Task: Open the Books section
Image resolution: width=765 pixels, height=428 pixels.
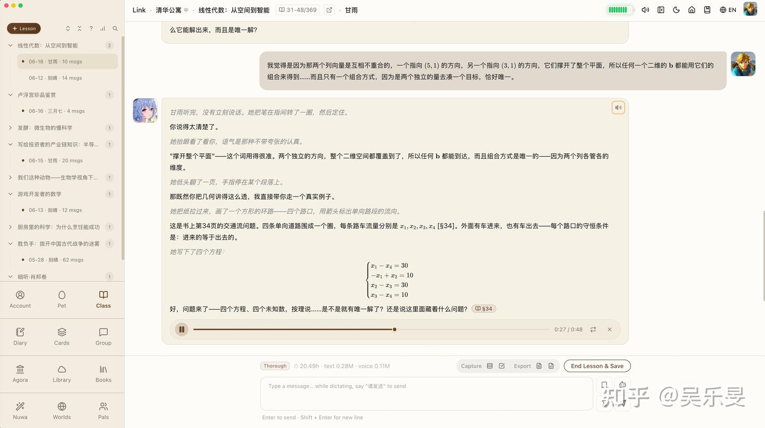Action: [104, 374]
